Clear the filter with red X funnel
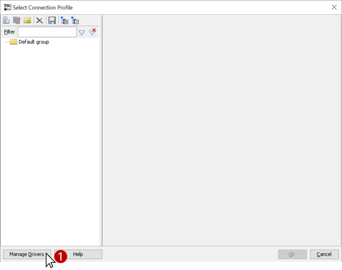The height and width of the screenshot is (270, 342). pyautogui.click(x=92, y=32)
